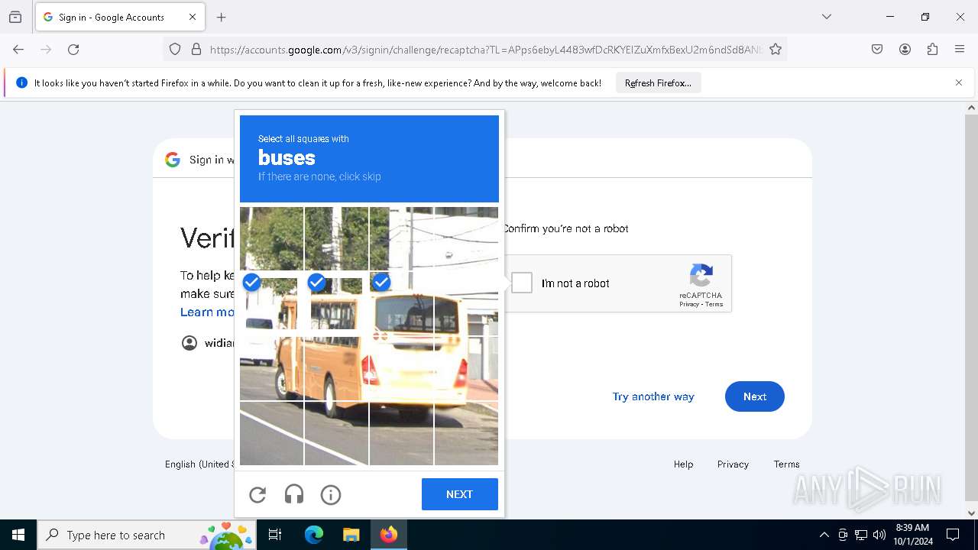List all tabs dropdown arrow

pos(827,17)
